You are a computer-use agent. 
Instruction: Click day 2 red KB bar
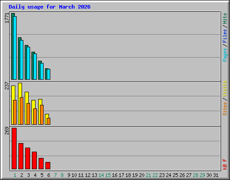[21, 156]
